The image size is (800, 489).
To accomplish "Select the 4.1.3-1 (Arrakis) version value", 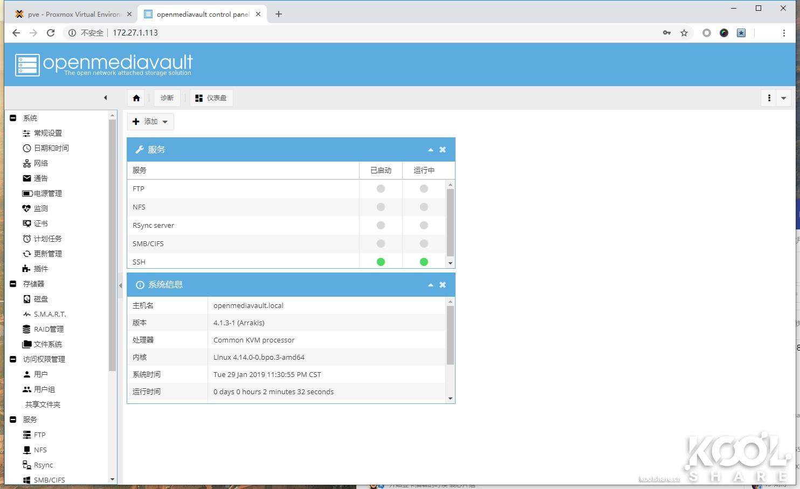I will 239,323.
